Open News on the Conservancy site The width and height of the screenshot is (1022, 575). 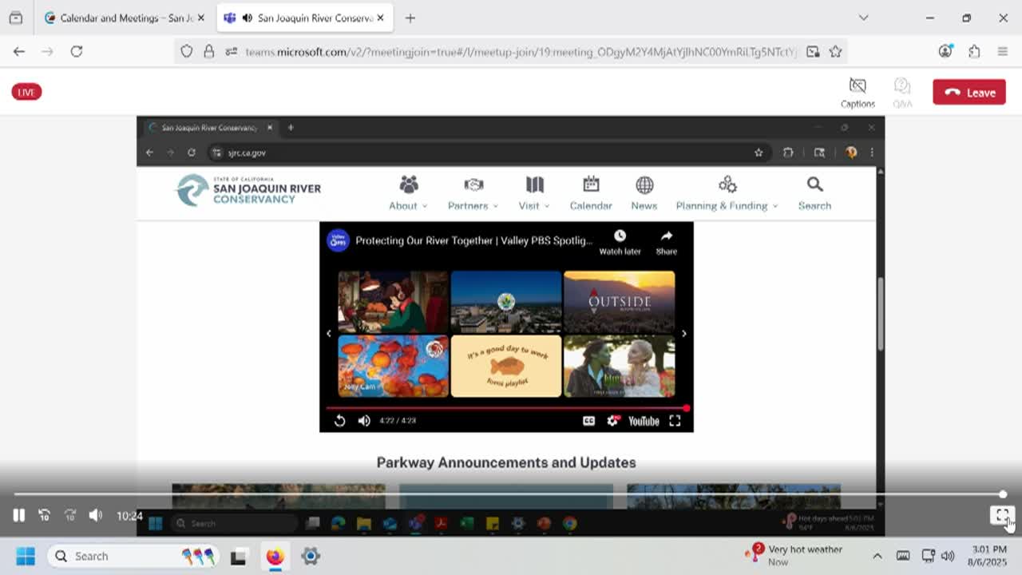(644, 193)
